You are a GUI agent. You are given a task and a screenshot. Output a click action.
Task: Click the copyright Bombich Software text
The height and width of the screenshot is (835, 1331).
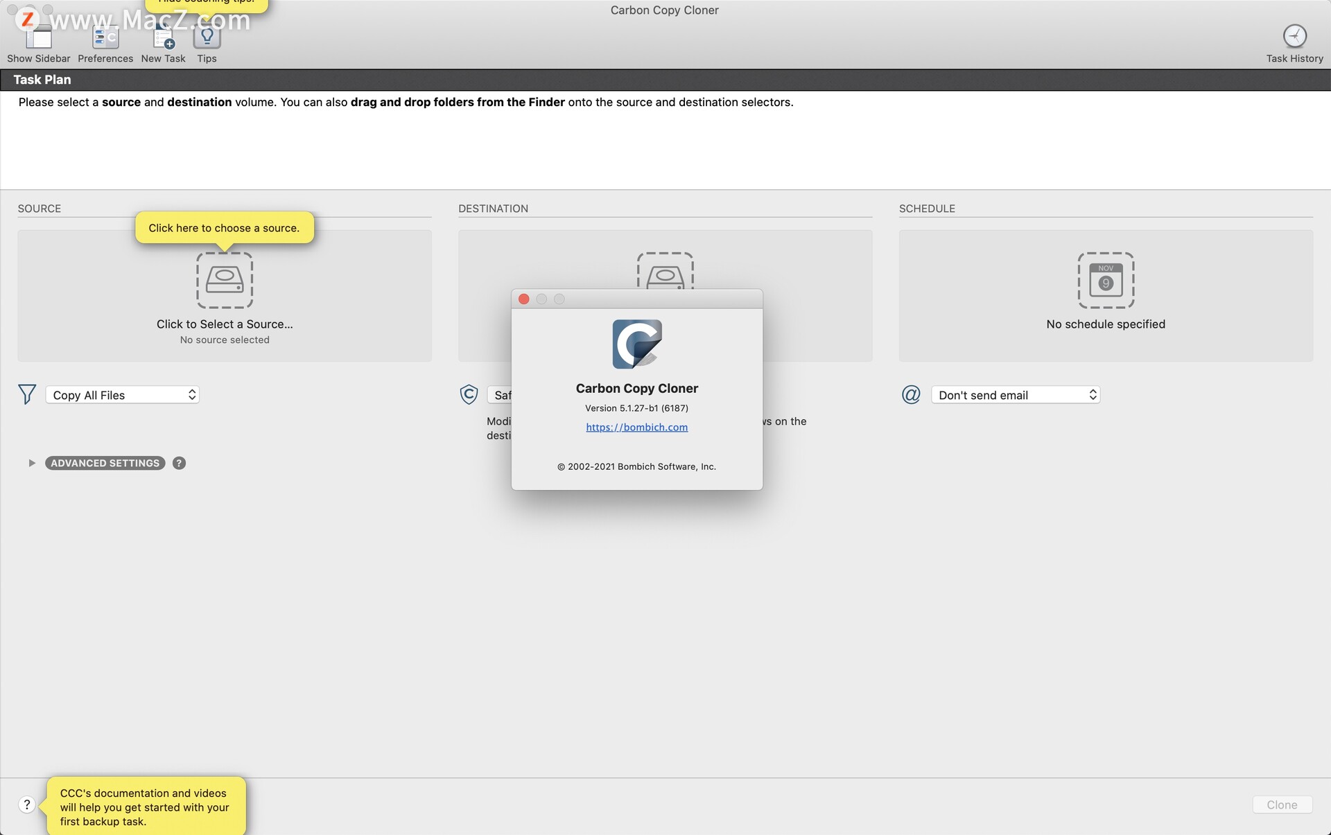636,466
